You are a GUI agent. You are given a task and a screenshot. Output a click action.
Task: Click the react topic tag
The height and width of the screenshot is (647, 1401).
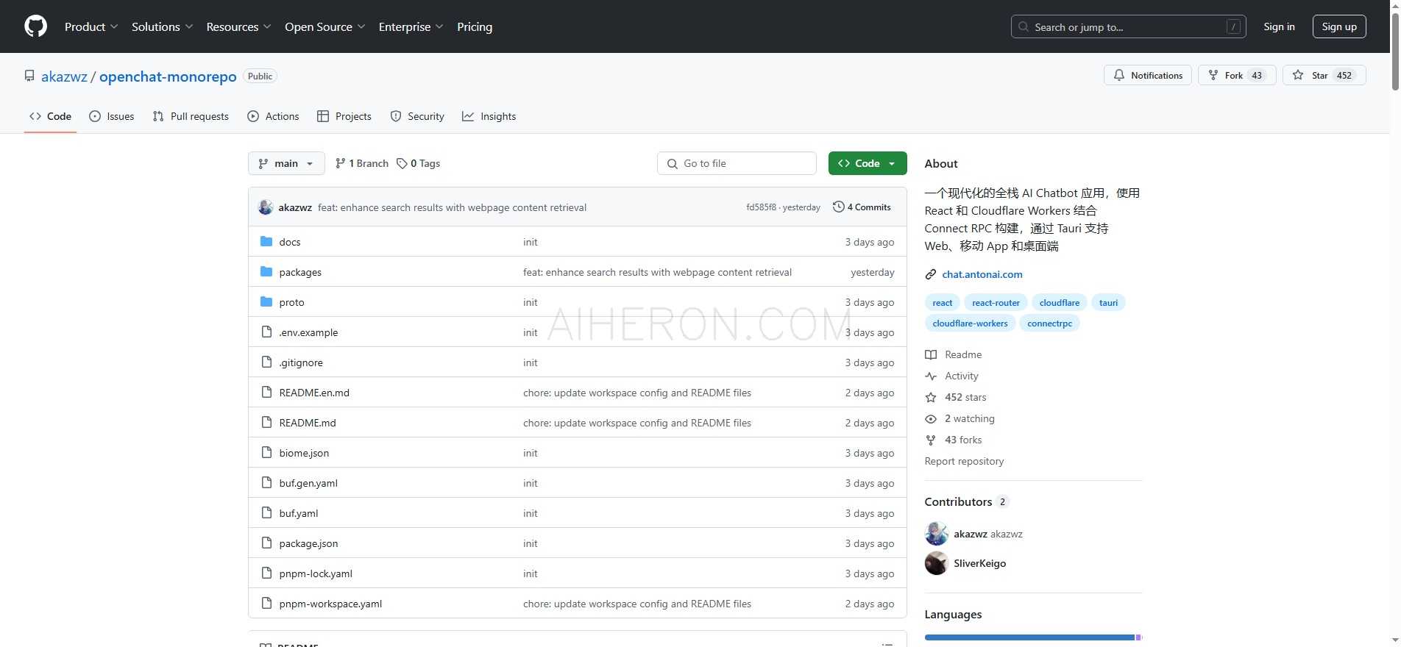(942, 302)
